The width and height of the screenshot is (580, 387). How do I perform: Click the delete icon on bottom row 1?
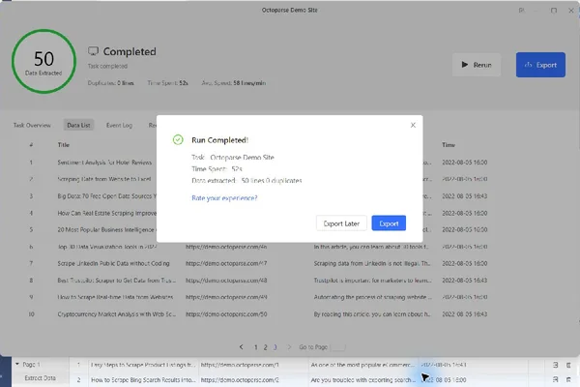click(568, 365)
